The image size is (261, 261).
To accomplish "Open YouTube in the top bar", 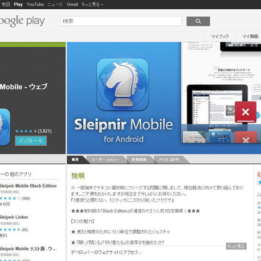I will pos(35,4).
